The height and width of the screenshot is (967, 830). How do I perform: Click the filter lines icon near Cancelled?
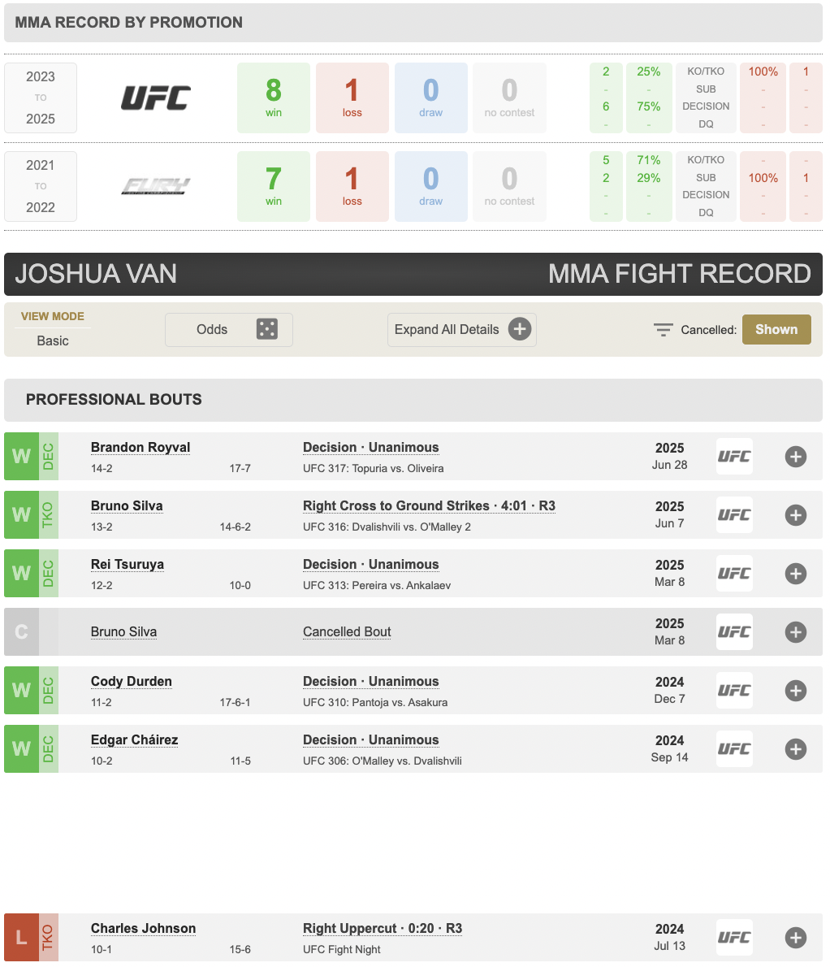tap(663, 330)
